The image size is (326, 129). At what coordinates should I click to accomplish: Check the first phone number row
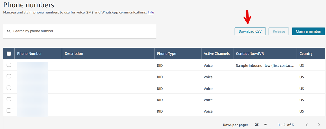point(9,65)
